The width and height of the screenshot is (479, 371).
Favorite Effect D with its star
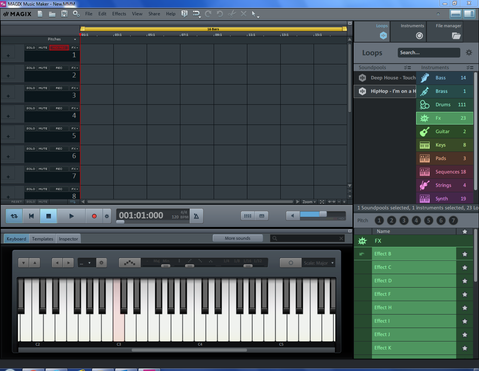(x=465, y=281)
